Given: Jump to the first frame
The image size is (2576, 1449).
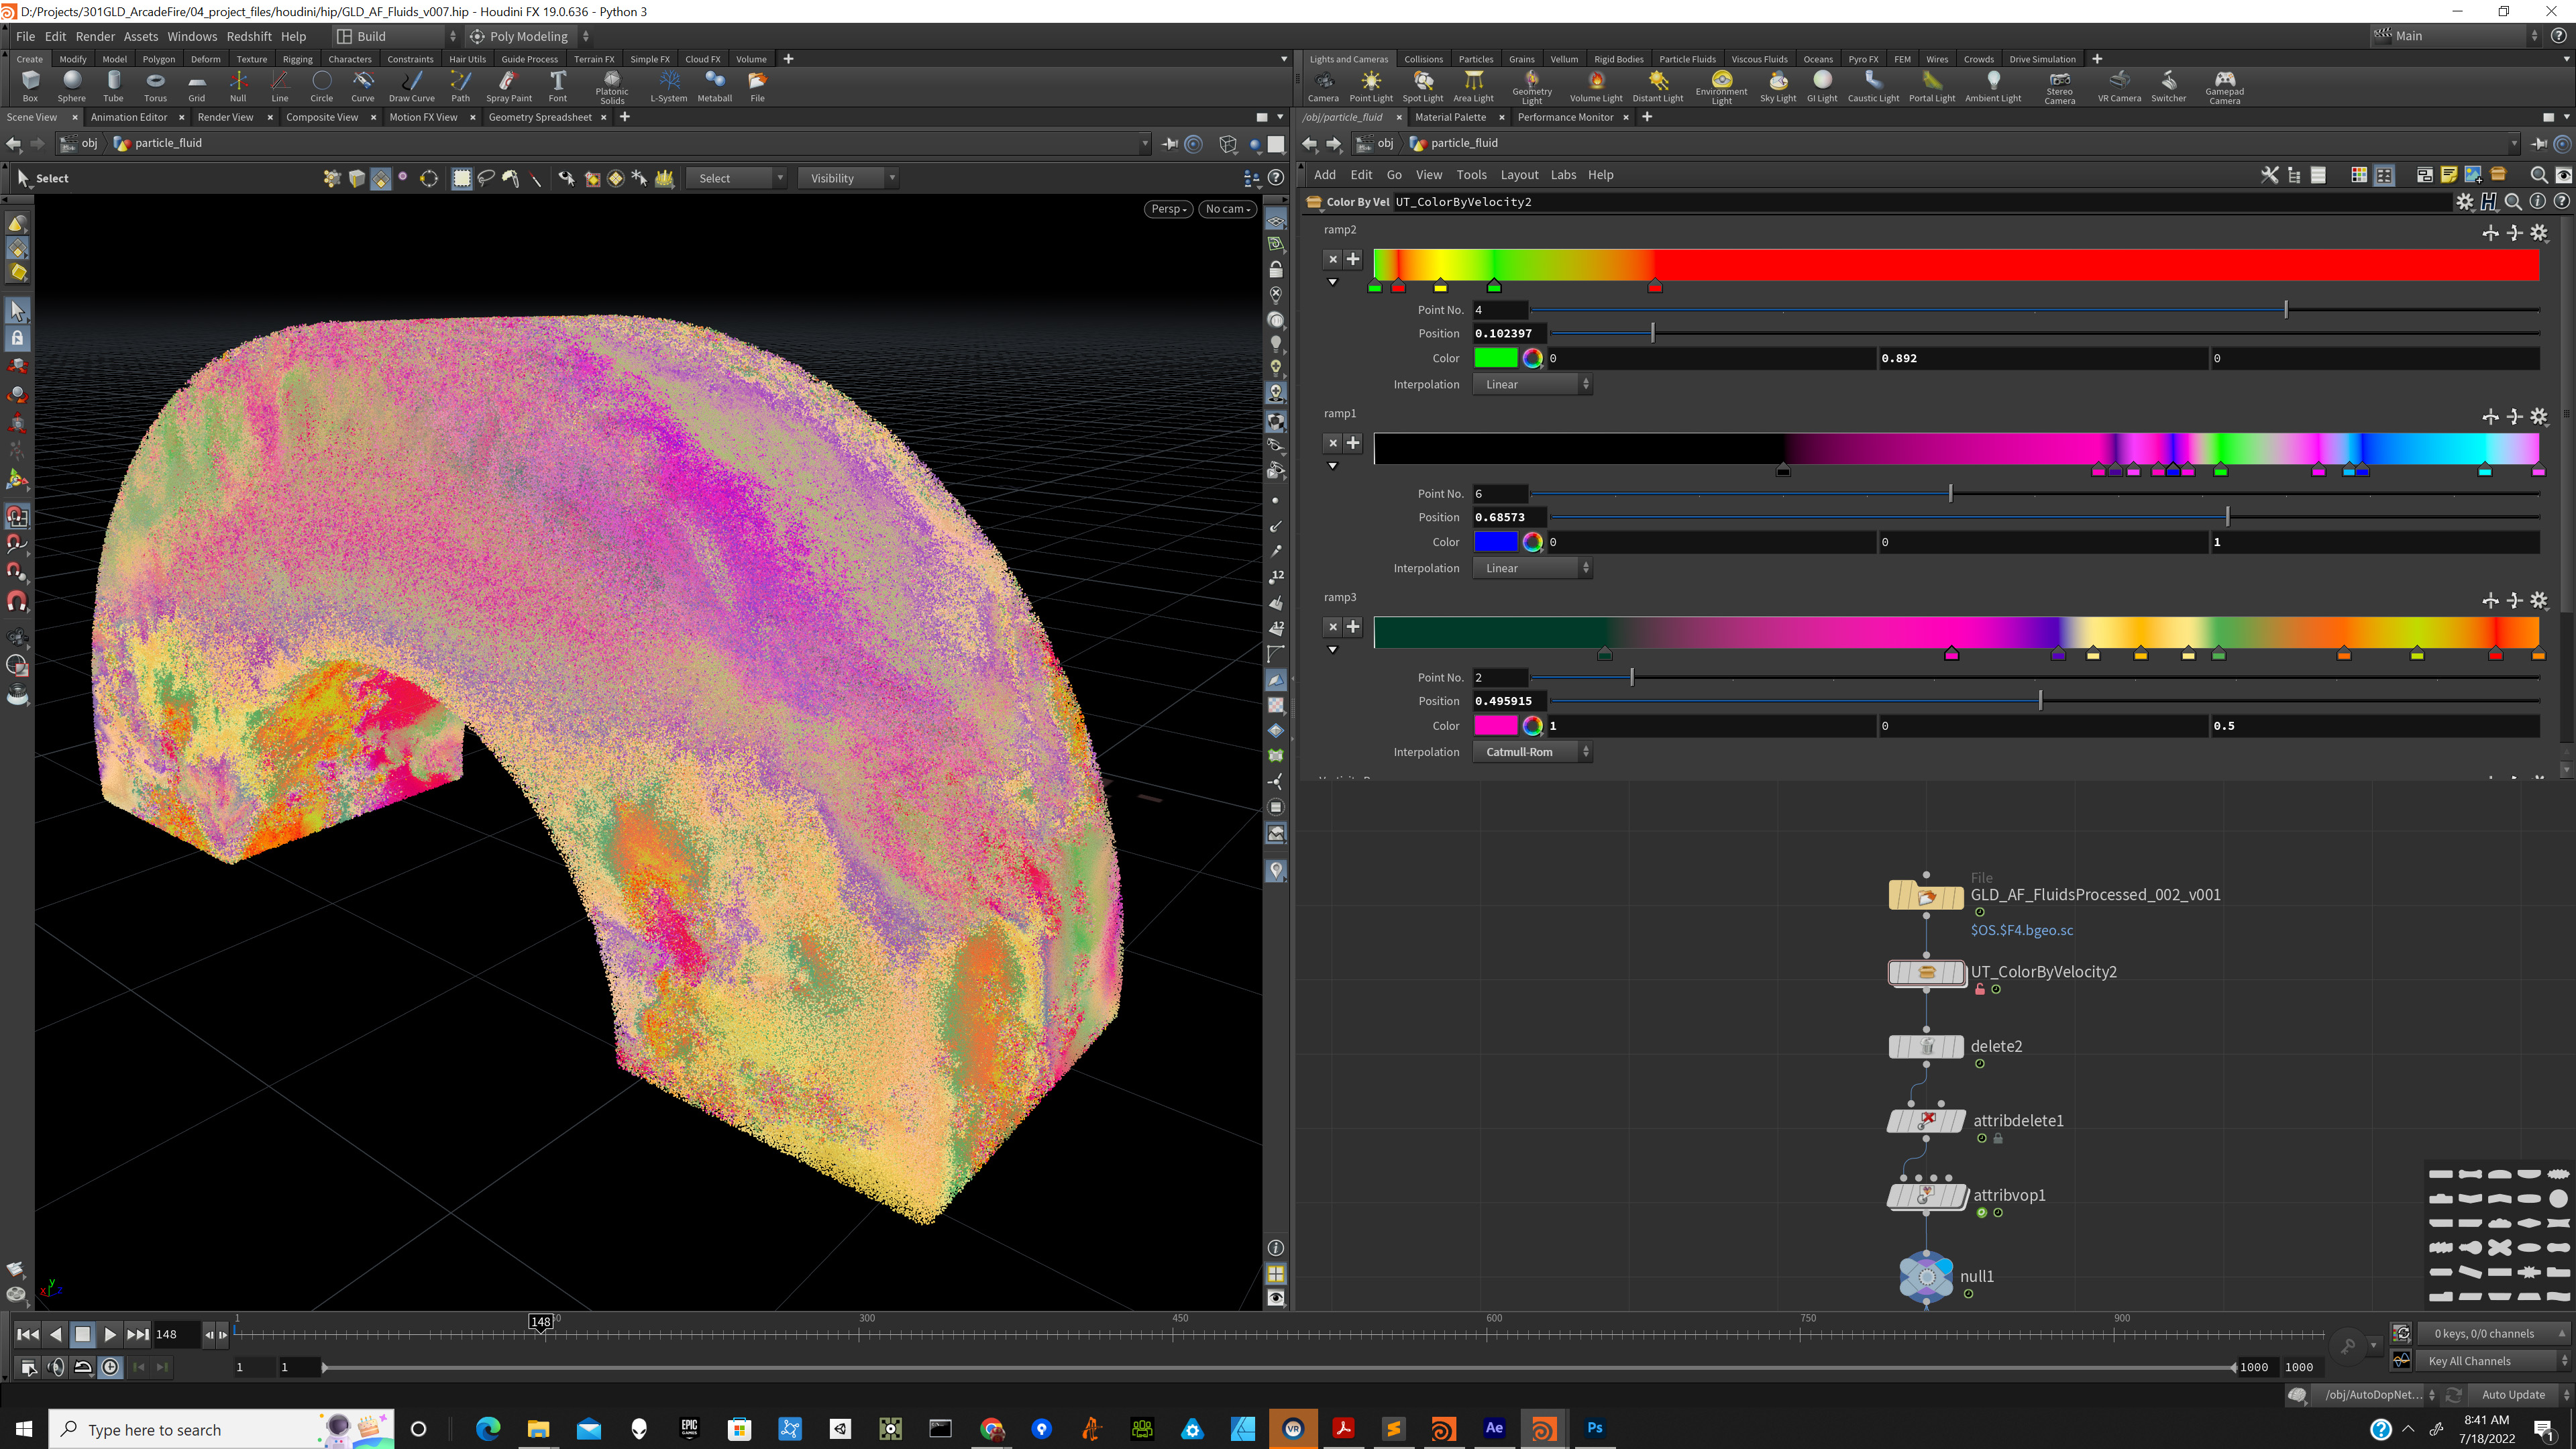Looking at the screenshot, I should (x=28, y=1334).
